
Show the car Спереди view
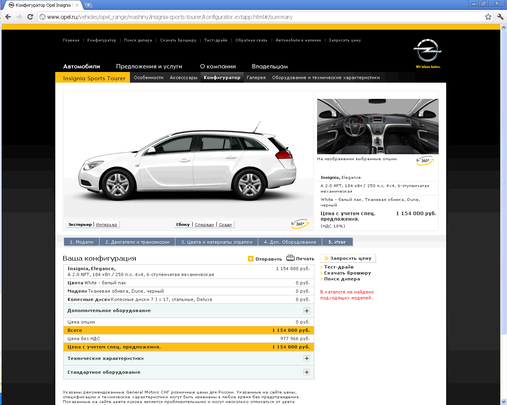click(x=204, y=225)
